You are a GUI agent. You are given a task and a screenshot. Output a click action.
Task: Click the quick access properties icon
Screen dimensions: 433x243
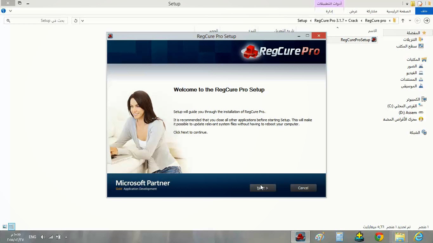click(x=420, y=4)
